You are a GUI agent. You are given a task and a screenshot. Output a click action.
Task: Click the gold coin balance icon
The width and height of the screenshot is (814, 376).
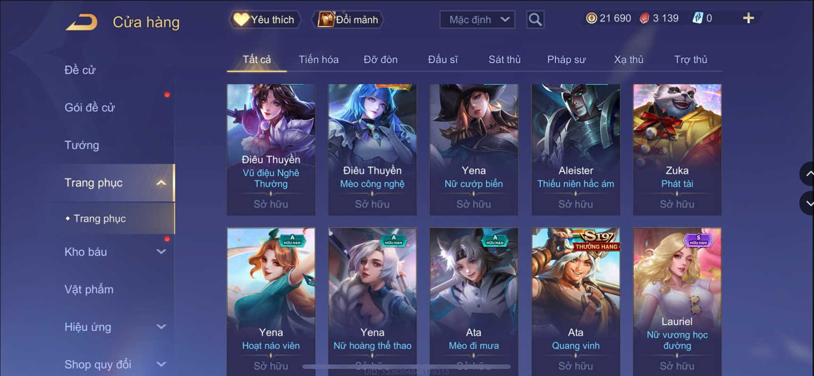pos(591,18)
